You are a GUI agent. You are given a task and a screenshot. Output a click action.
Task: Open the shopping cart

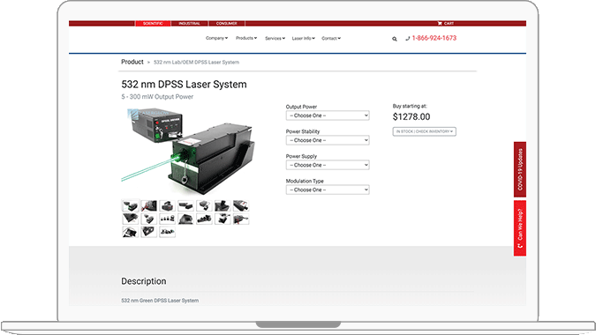pos(446,24)
